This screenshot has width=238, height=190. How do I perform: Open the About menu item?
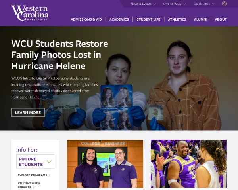[221, 19]
